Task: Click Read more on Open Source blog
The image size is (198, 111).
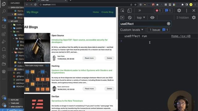Action: (x=89, y=58)
